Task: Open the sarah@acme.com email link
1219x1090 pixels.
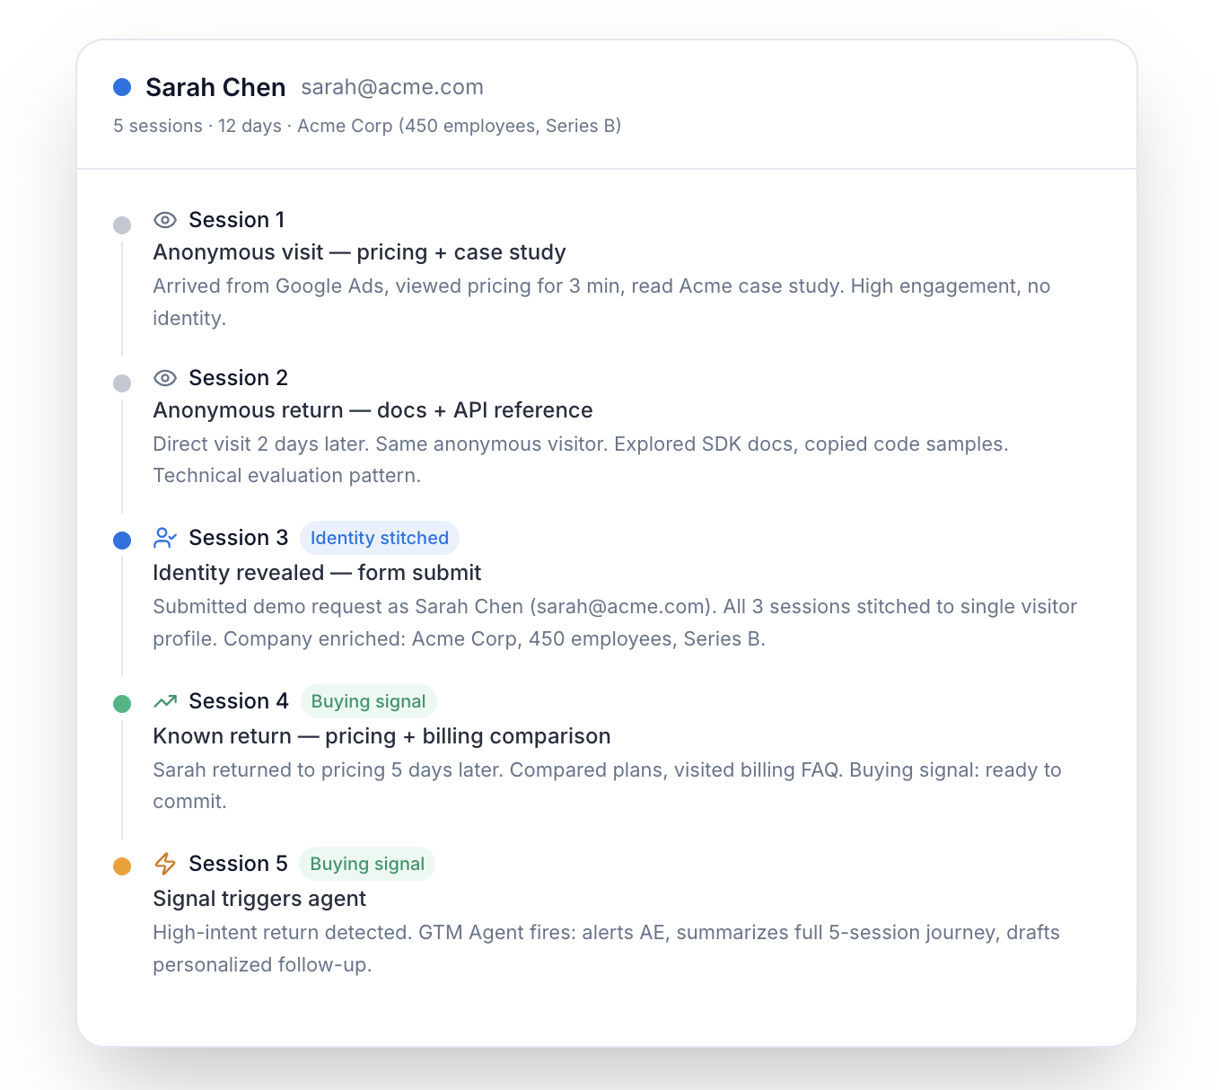Action: pyautogui.click(x=392, y=87)
